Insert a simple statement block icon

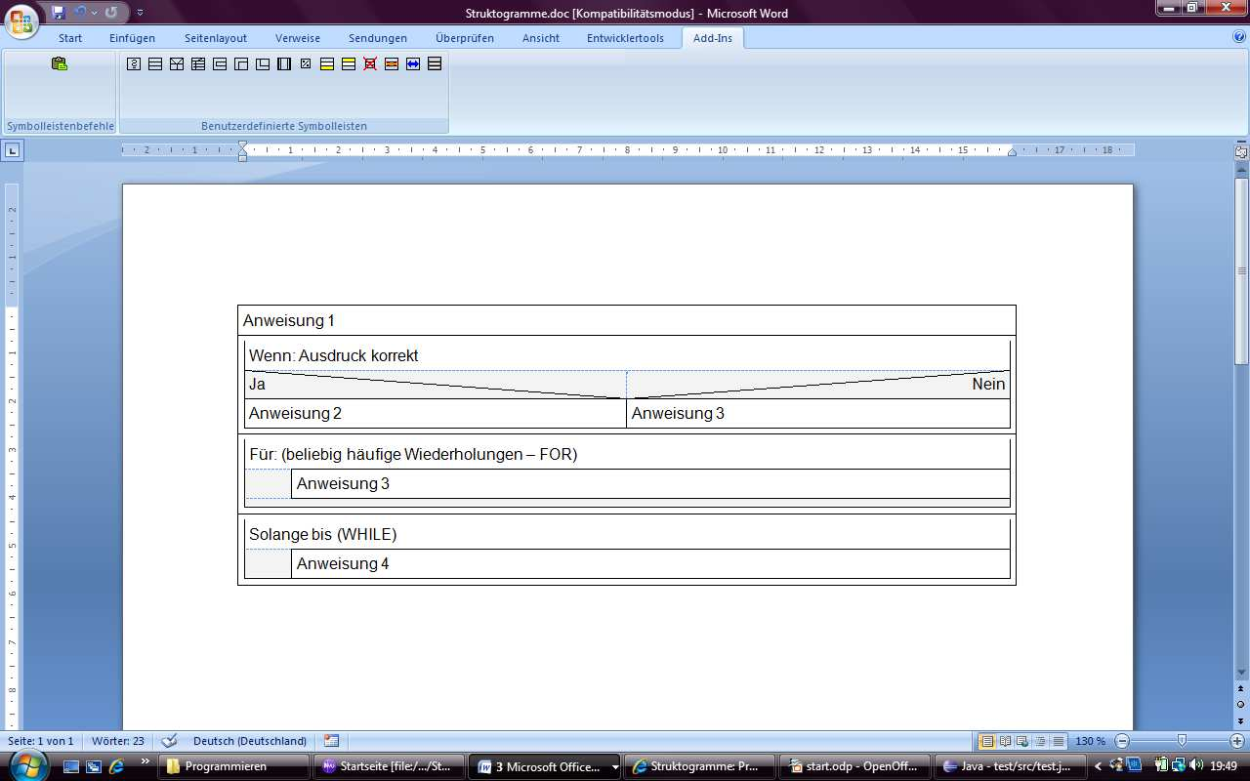click(155, 64)
